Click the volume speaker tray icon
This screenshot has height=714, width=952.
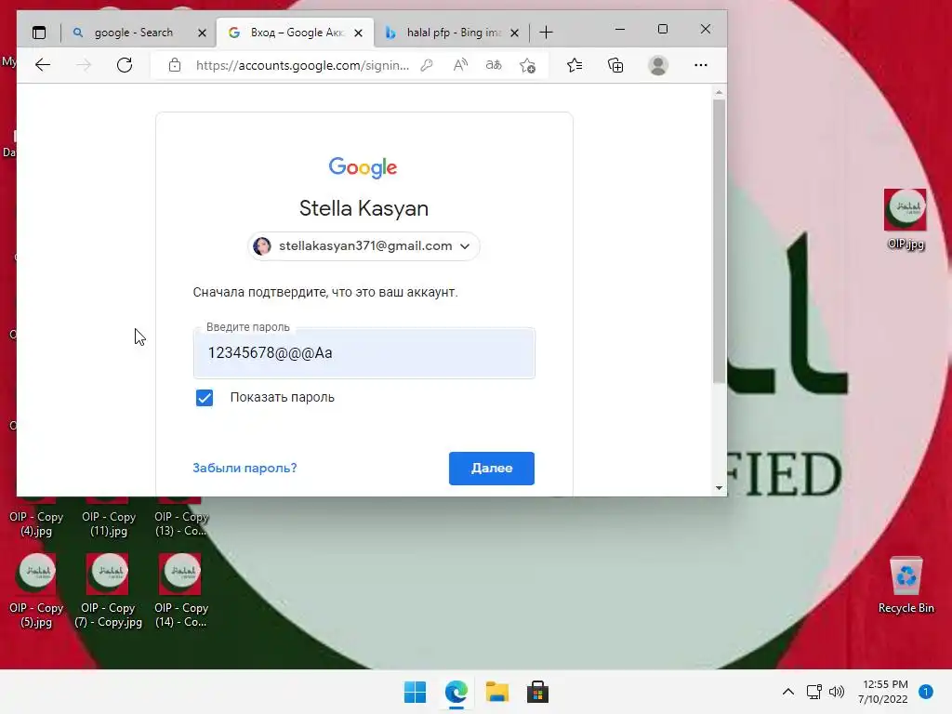click(x=837, y=692)
